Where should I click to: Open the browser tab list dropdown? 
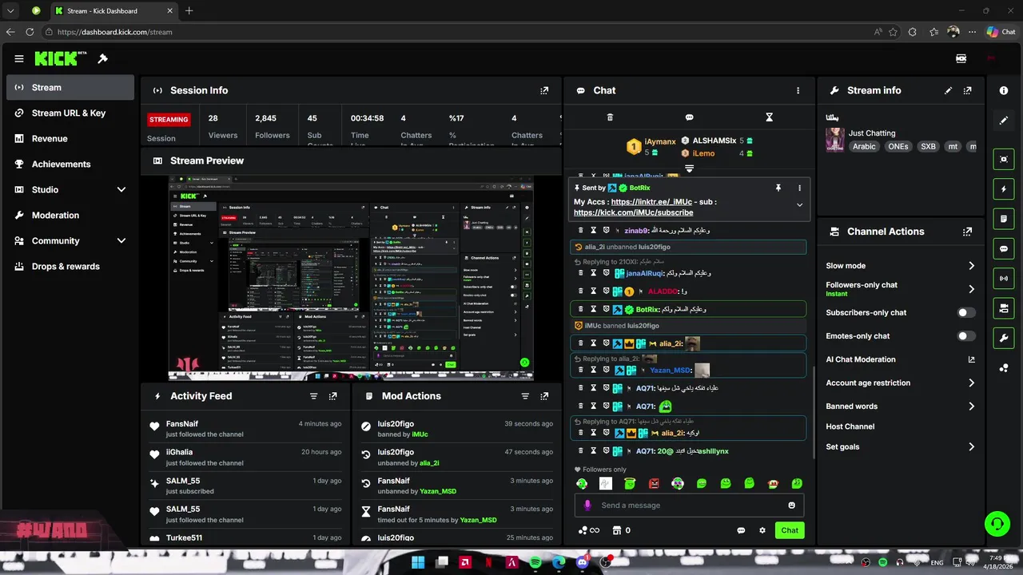click(10, 10)
